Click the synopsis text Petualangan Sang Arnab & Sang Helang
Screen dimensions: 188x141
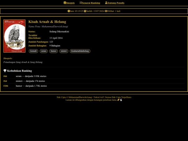pyautogui.click(x=23, y=62)
